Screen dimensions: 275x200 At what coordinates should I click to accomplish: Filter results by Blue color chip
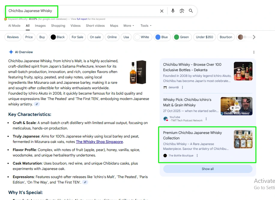point(162,37)
